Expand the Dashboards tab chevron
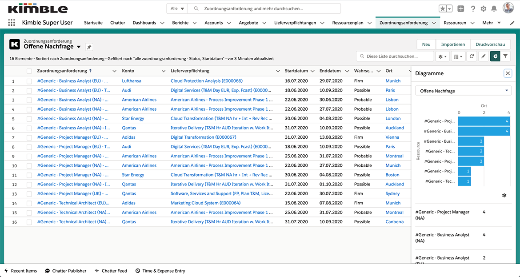Image resolution: width=520 pixels, height=277 pixels. (x=162, y=23)
